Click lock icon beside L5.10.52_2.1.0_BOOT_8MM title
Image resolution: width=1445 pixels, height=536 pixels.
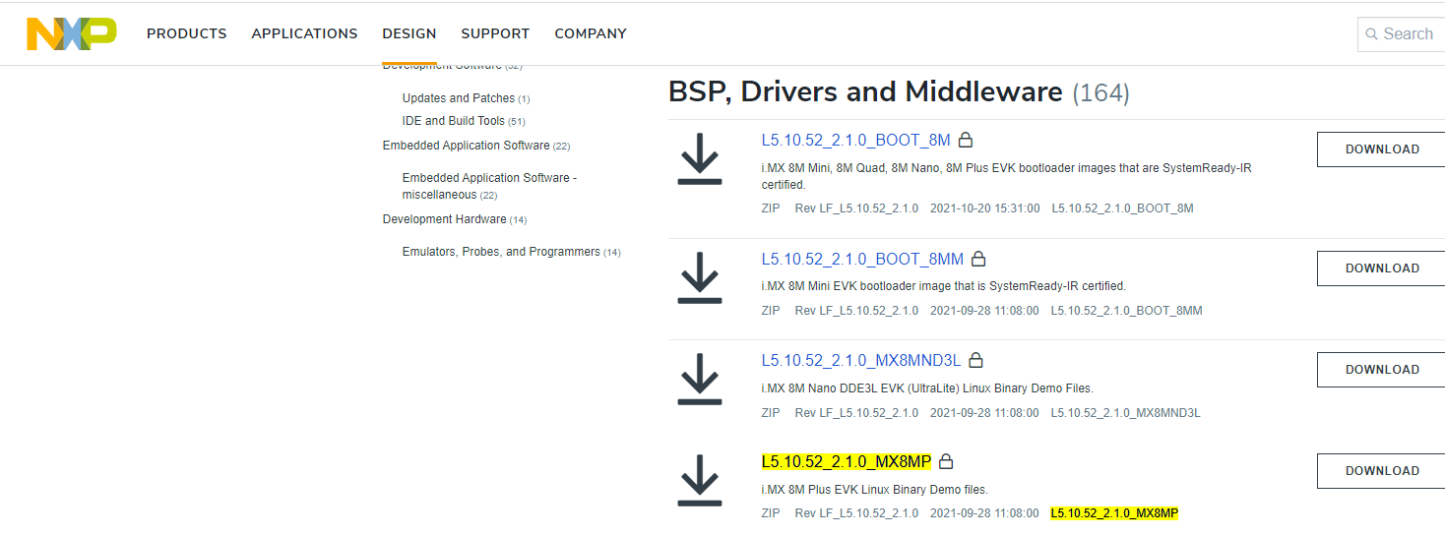[x=978, y=260]
